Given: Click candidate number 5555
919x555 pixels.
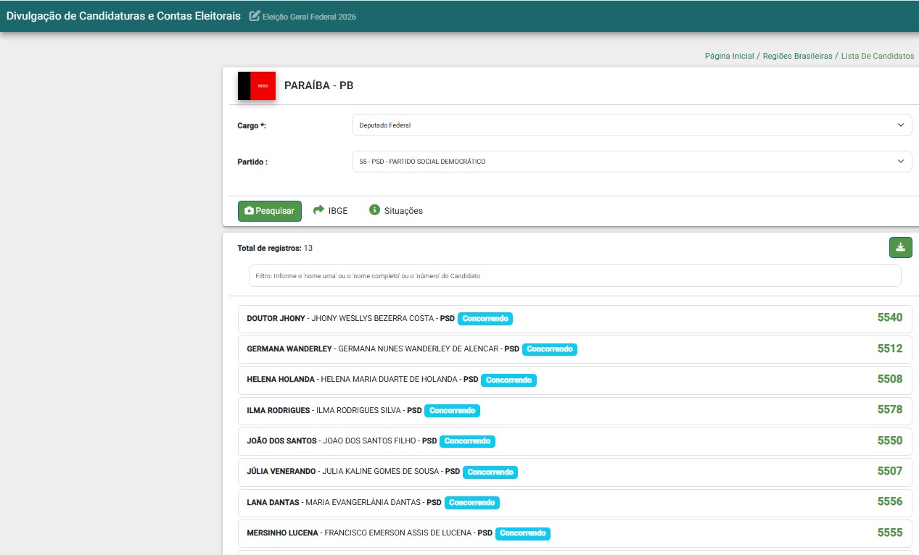Looking at the screenshot, I should [x=890, y=533].
